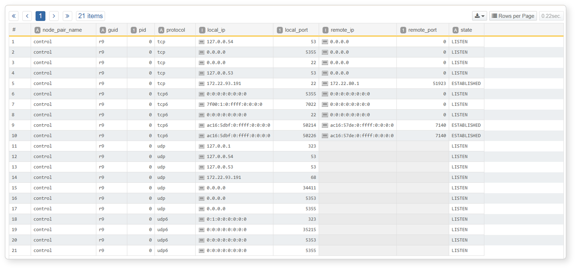Click the 0.22sec. timing label

click(x=551, y=16)
